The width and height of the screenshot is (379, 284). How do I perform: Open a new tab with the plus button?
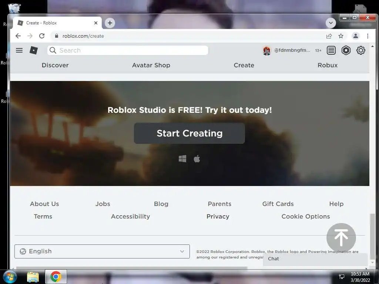pos(110,23)
